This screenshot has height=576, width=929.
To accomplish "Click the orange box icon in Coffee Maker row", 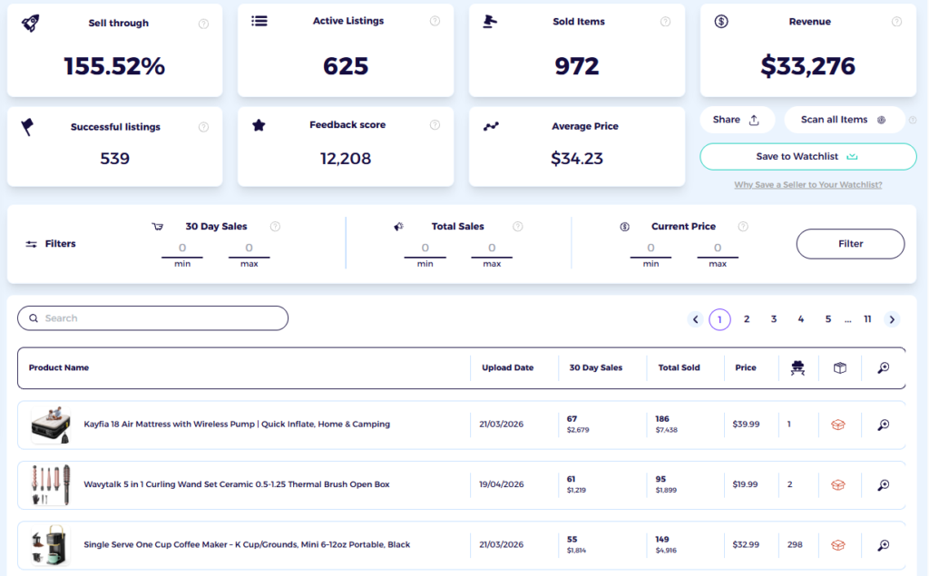I will coord(837,545).
